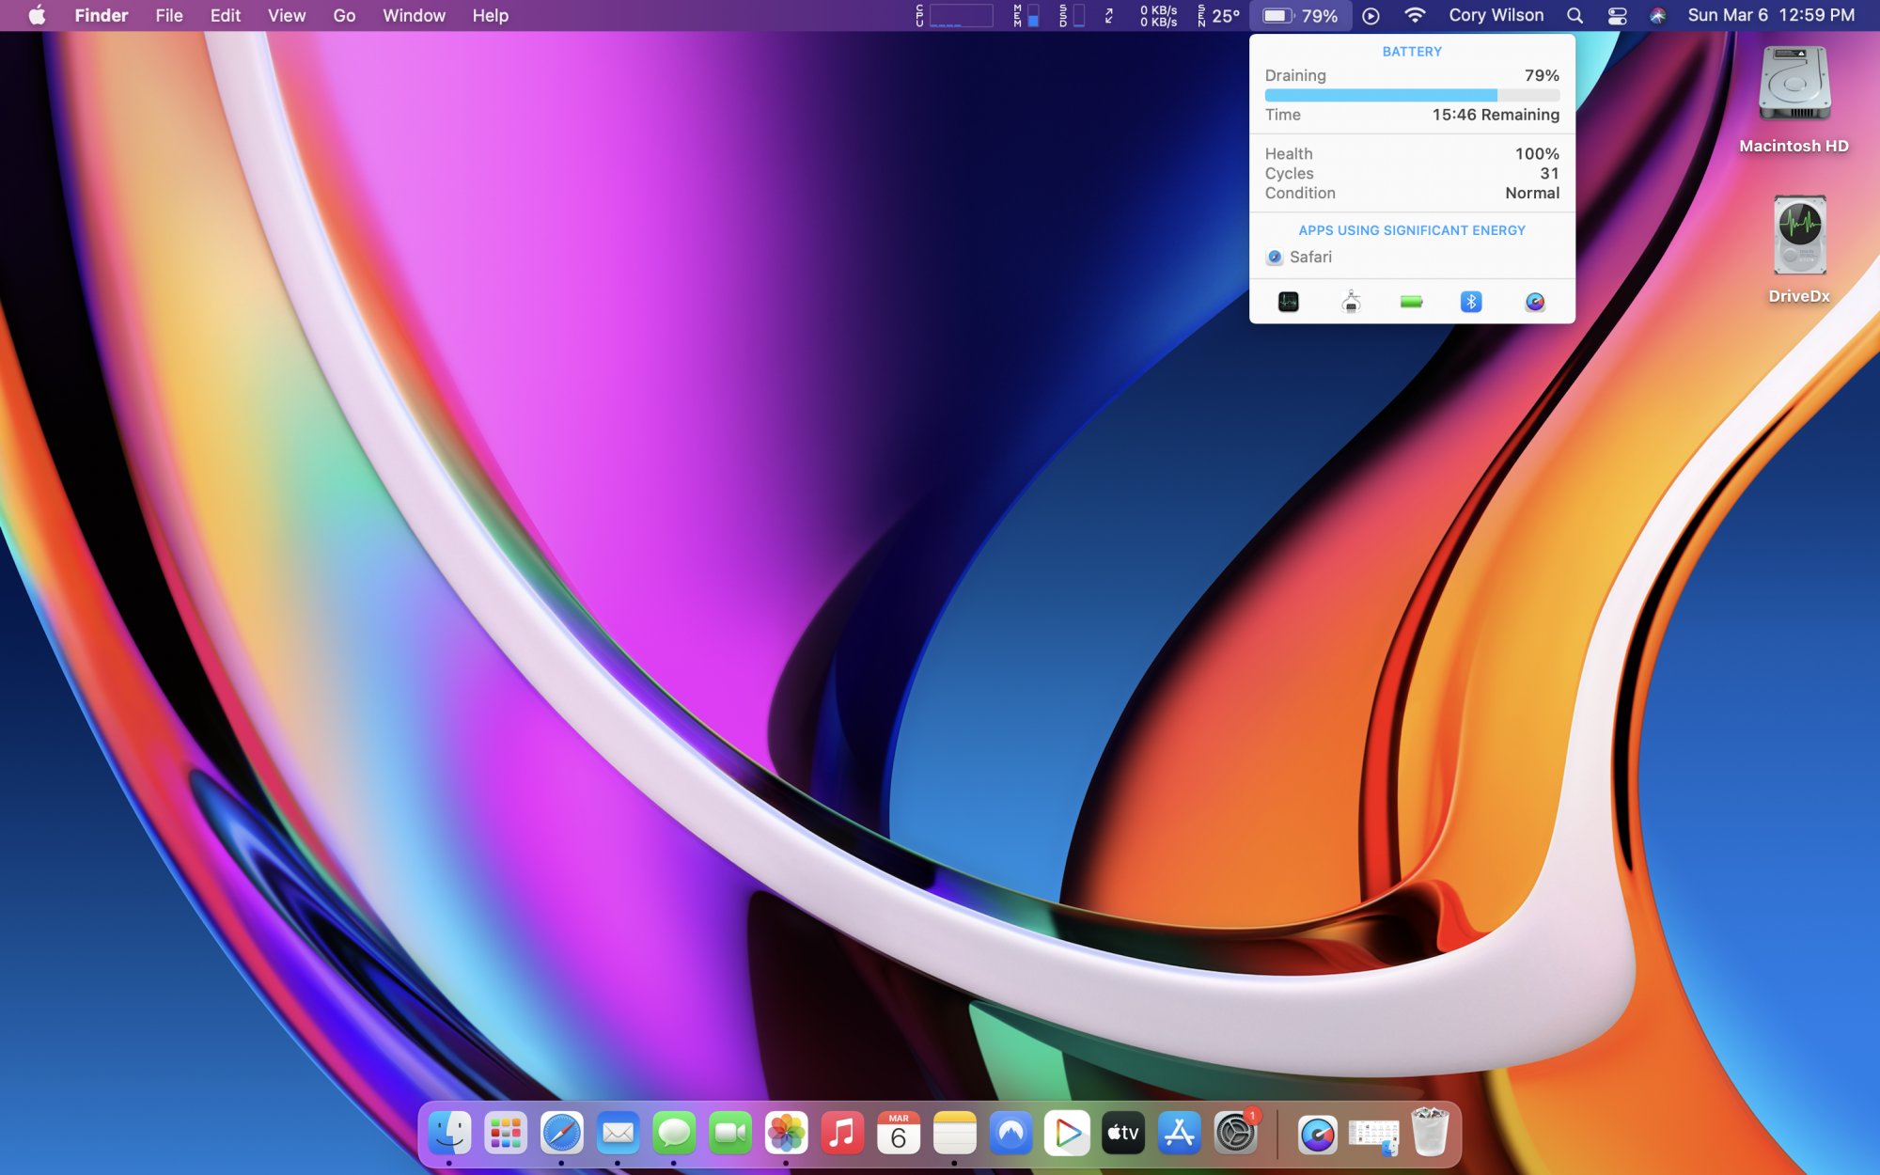
Task: Open iStat Menus icon in battery panel
Action: (1534, 302)
